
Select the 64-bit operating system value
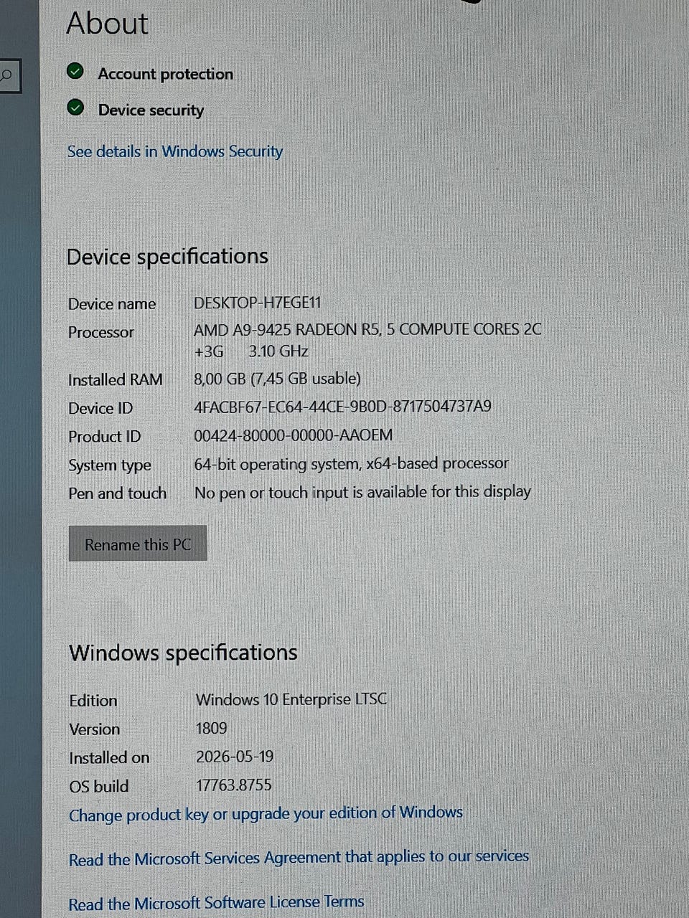[351, 464]
